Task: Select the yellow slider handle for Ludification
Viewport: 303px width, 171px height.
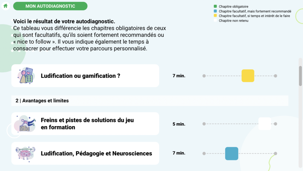Action: click(x=248, y=76)
